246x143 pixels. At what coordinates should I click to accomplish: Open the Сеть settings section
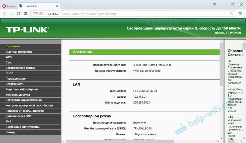[x=30, y=63]
